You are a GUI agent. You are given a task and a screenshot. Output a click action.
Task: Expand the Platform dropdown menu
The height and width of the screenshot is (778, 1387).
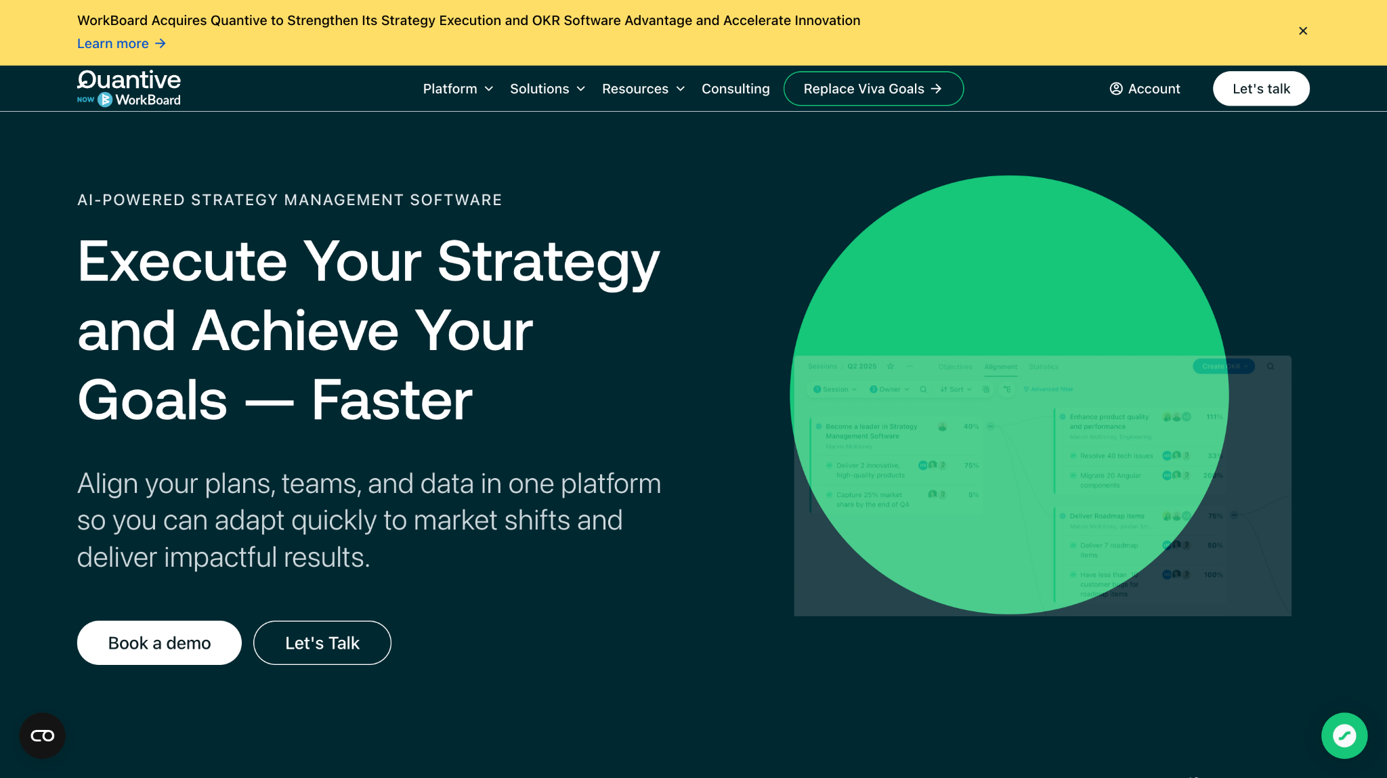458,89
